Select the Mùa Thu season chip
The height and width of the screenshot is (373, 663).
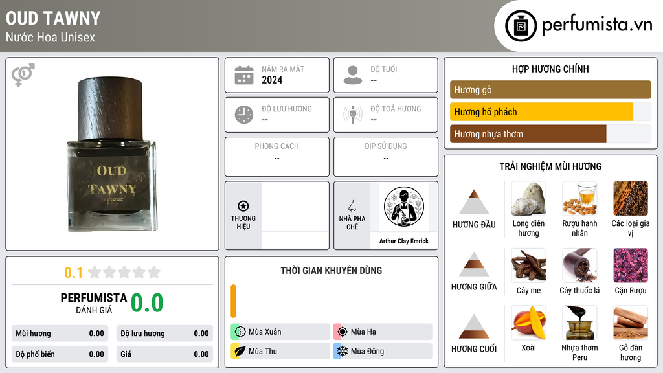tap(280, 351)
